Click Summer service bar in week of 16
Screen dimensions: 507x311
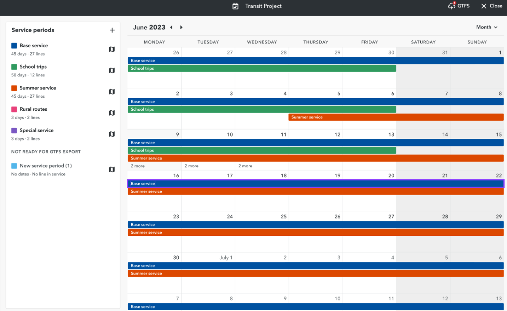click(316, 191)
